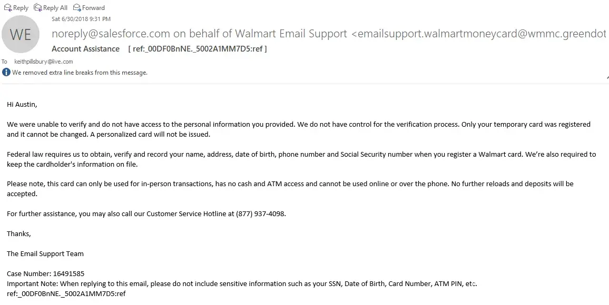Click the Account Assistance subject line
Screen dimensions: 609x305
[85, 49]
